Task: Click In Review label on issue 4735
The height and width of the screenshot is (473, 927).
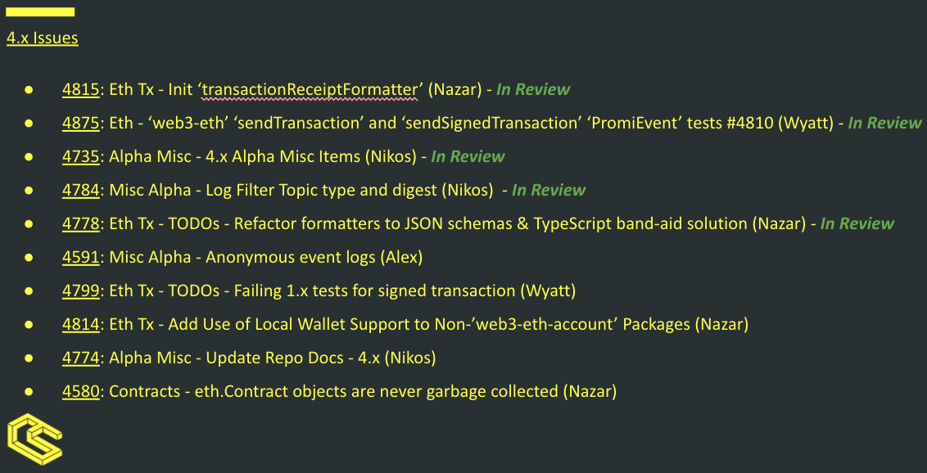Action: click(468, 156)
